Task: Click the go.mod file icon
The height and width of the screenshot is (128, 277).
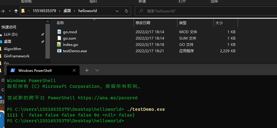Action: [x=59, y=32]
